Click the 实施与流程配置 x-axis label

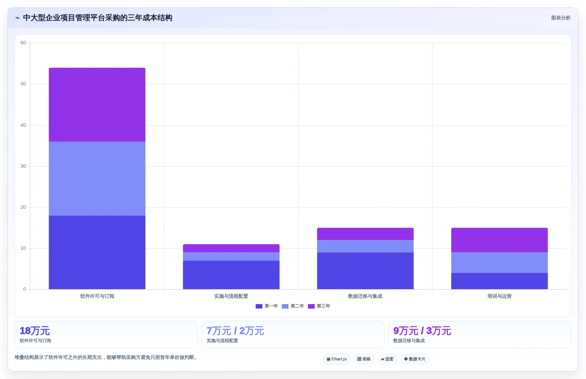(x=231, y=296)
